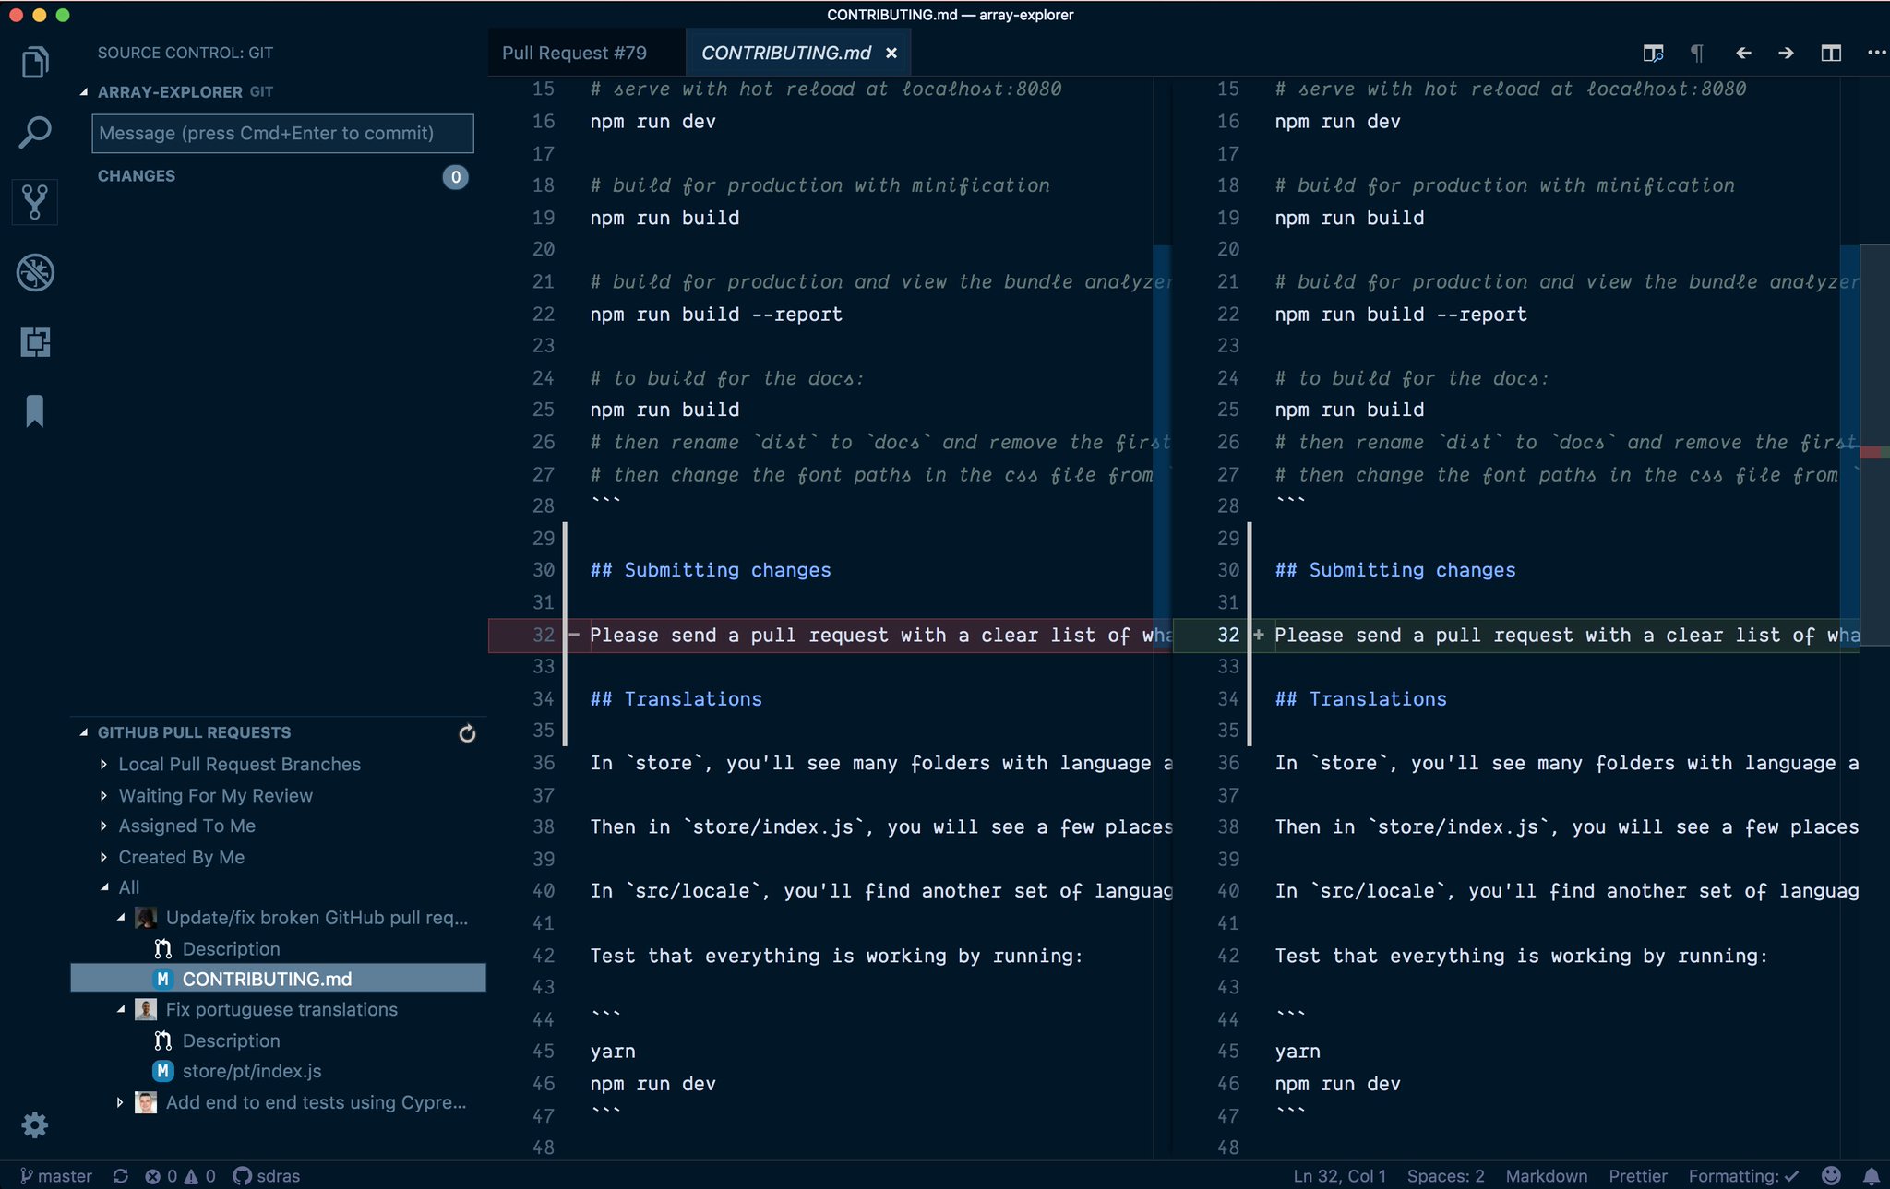Open the Explorer files icon
Image resolution: width=1890 pixels, height=1189 pixels.
(x=35, y=62)
